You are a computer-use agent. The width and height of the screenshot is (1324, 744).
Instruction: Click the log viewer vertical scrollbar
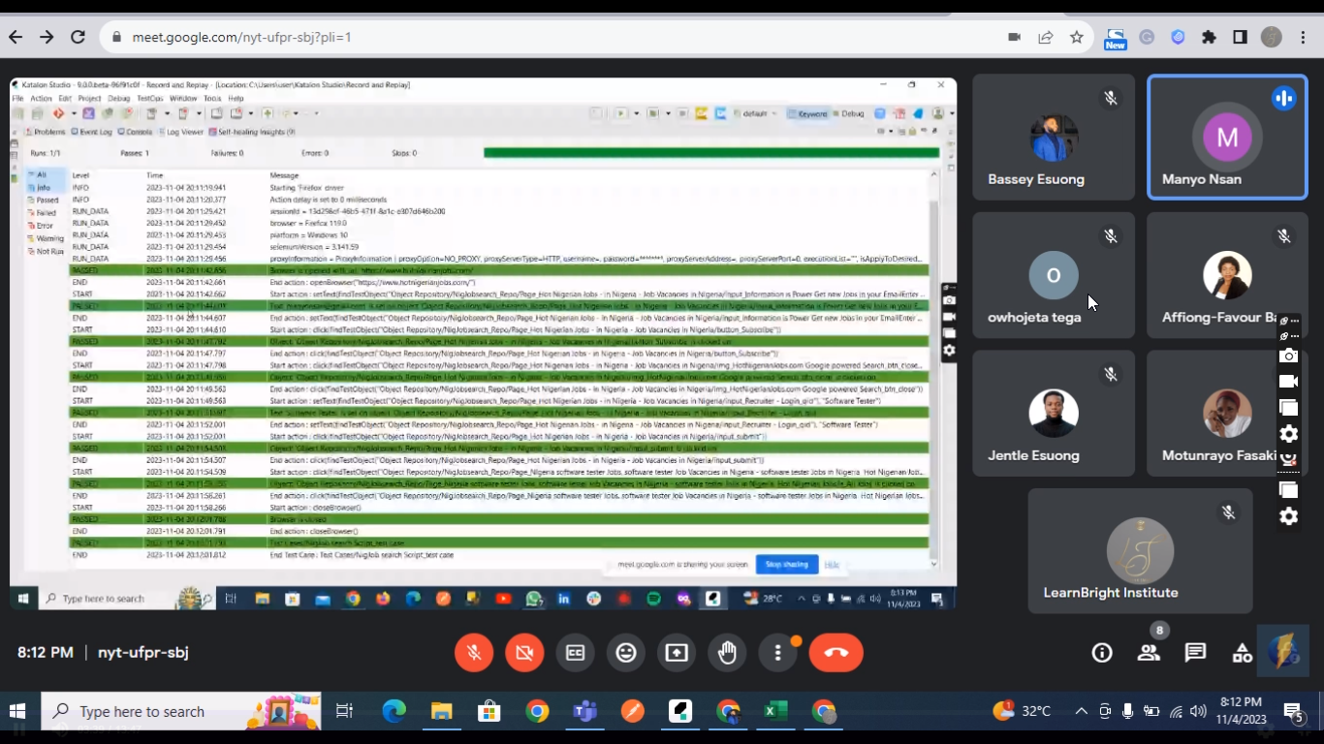tap(934, 368)
